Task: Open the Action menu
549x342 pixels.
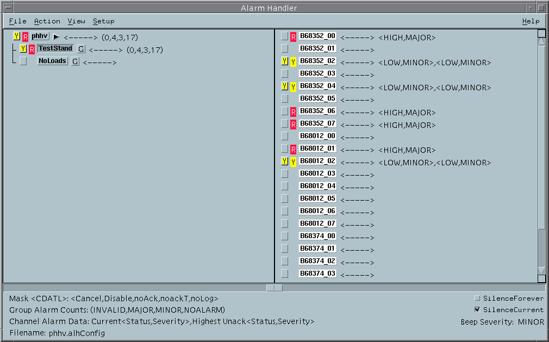Action: (x=47, y=21)
